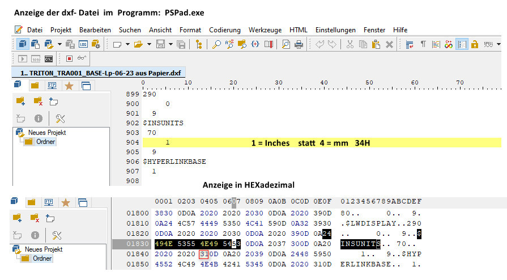Toggle special characters pilcrow display
The image size is (507, 280).
coord(423,44)
